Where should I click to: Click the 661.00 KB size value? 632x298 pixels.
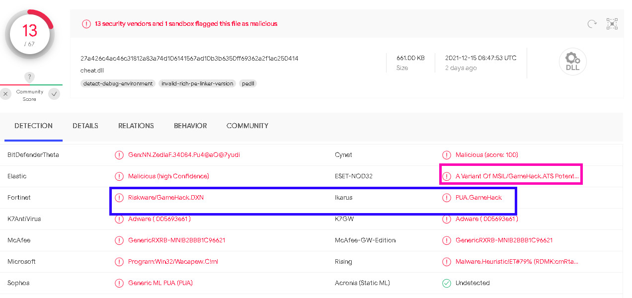(410, 58)
